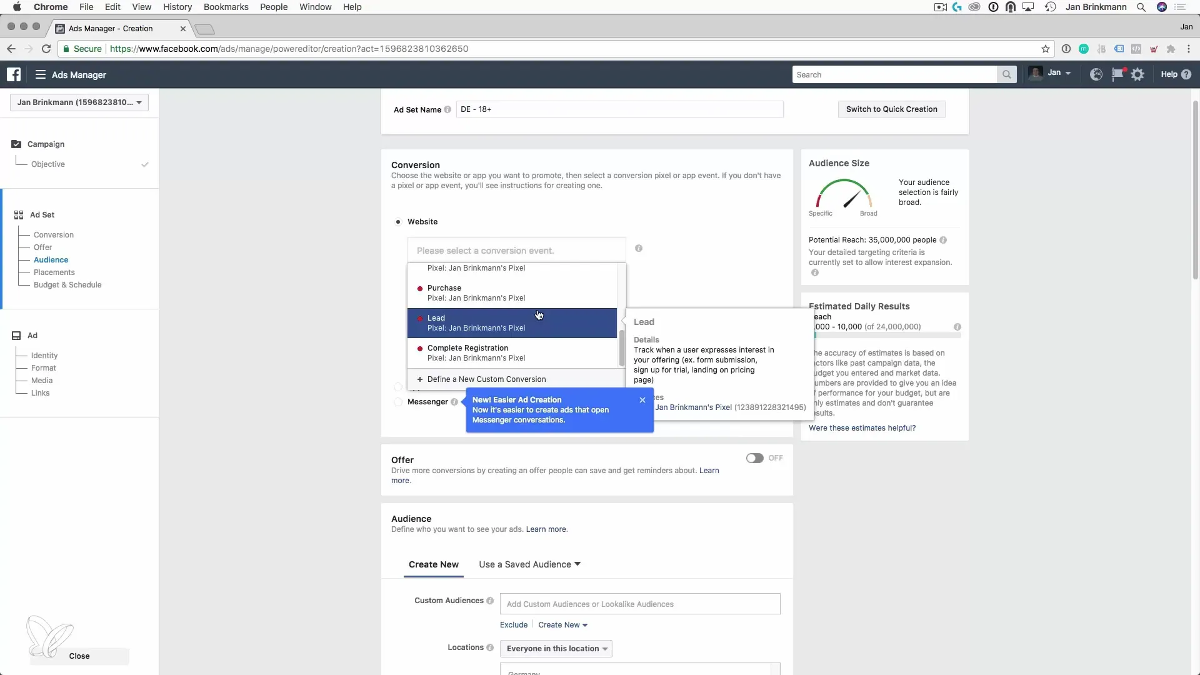Open Chrome's three-dot menu
The height and width of the screenshot is (675, 1200).
(1188, 49)
